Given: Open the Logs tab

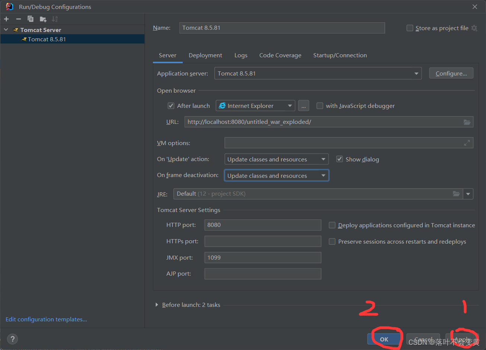Looking at the screenshot, I should [x=241, y=55].
